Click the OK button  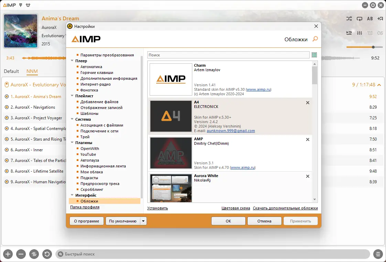[x=228, y=221]
